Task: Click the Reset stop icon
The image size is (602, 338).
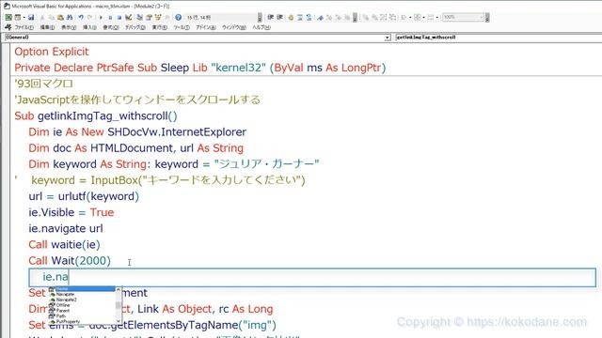Action: pyautogui.click(x=119, y=17)
